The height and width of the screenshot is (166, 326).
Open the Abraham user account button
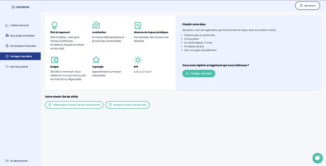click(x=307, y=6)
